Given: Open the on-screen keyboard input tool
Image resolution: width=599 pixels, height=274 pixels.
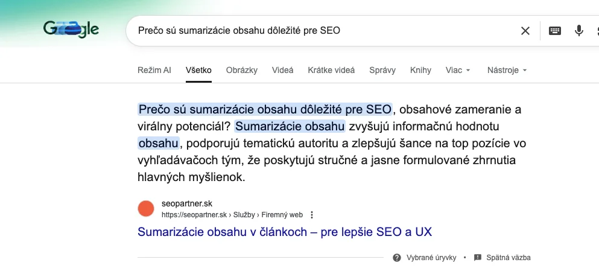Looking at the screenshot, I should pos(555,31).
